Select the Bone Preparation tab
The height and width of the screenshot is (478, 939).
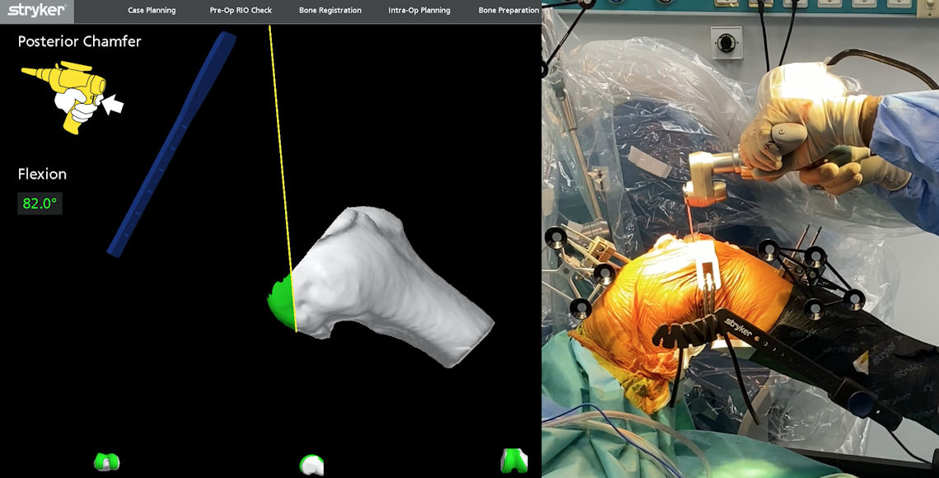click(x=508, y=11)
